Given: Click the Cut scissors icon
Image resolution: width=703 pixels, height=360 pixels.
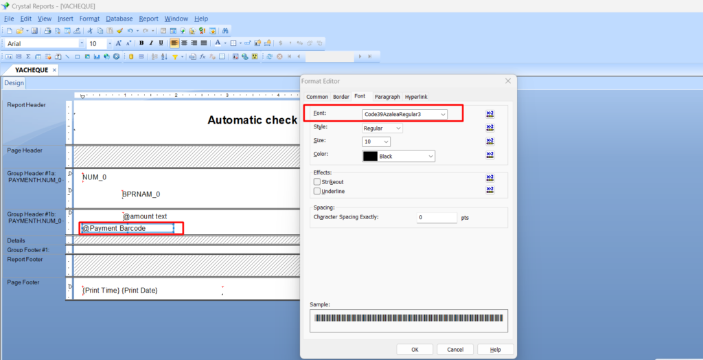Looking at the screenshot, I should coord(89,31).
